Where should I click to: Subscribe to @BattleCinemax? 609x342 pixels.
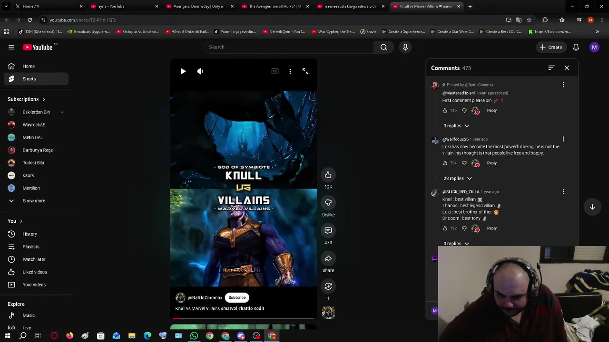coord(237,298)
